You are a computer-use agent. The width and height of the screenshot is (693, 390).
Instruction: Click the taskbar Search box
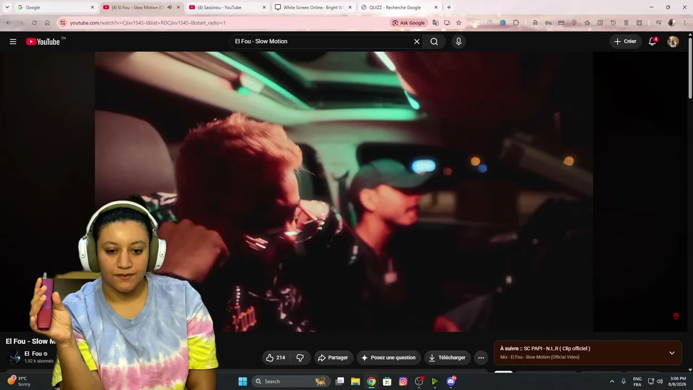(291, 381)
